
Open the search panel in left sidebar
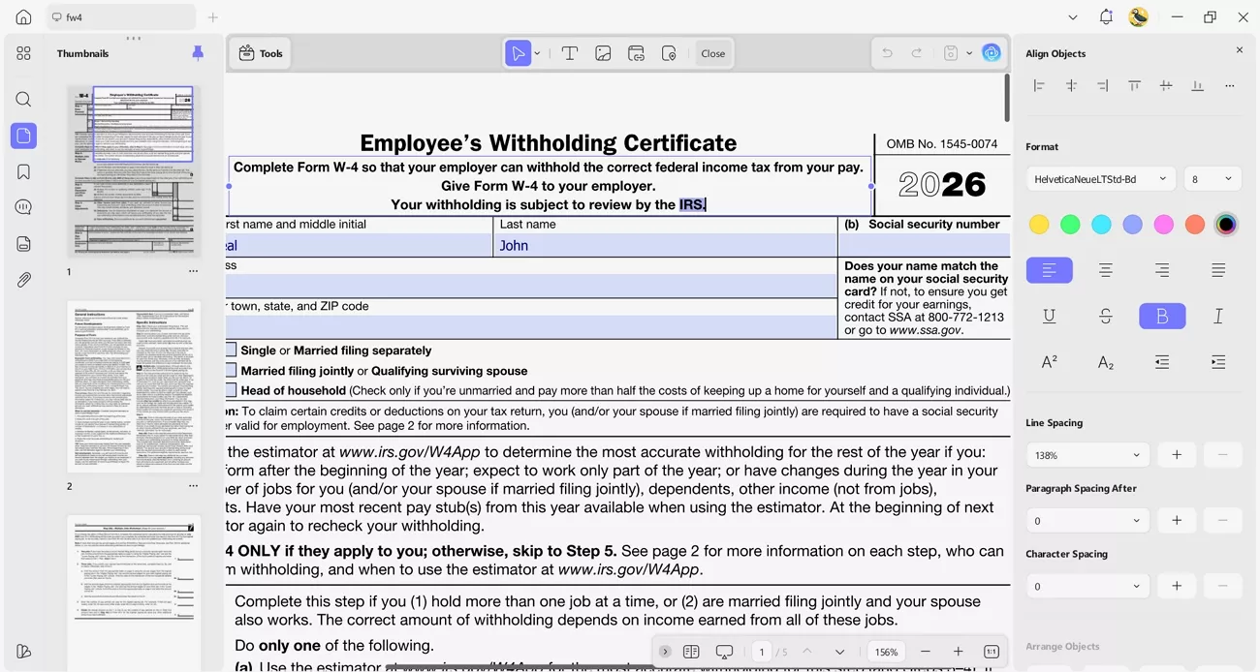tap(23, 100)
